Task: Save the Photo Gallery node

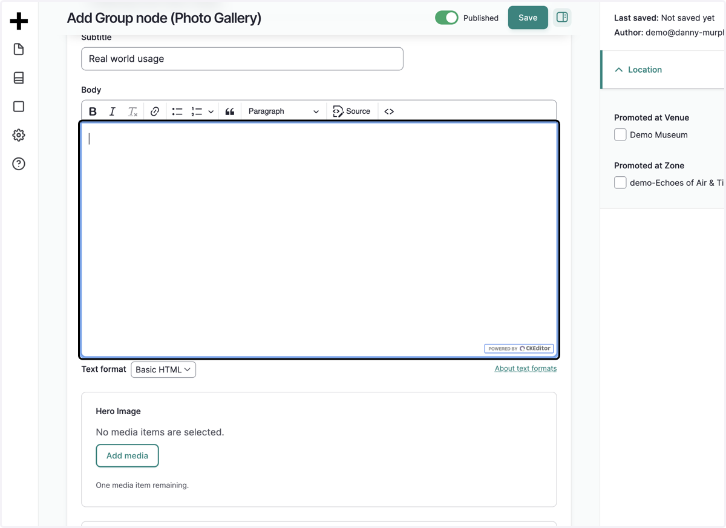Action: click(528, 18)
